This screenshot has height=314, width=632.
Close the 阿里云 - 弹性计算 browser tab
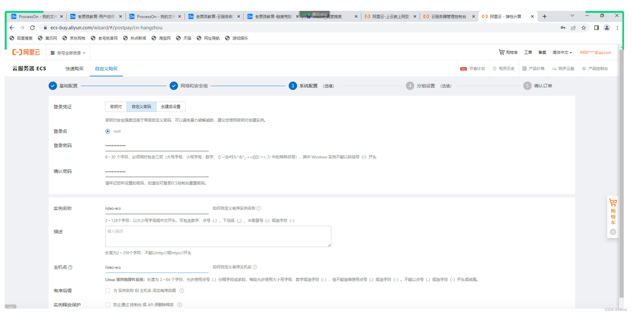[532, 16]
